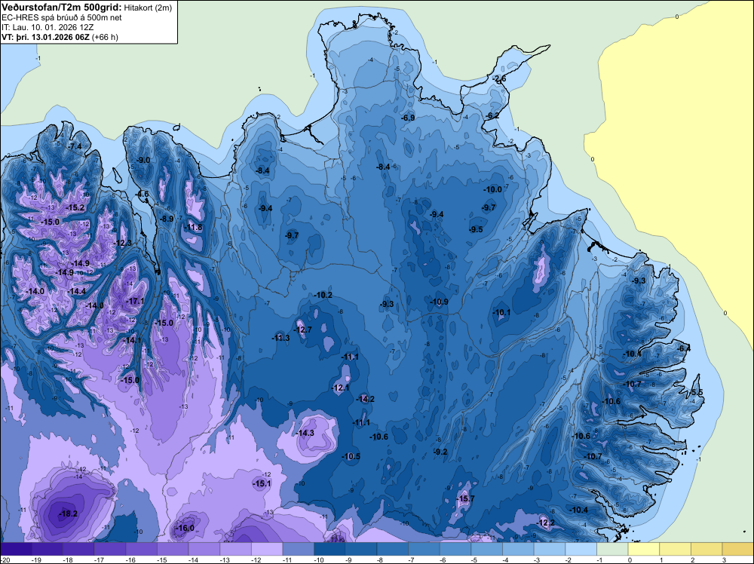This screenshot has height=564, width=754.
Task: Select the -10.0 temperature label
Action: pos(492,189)
